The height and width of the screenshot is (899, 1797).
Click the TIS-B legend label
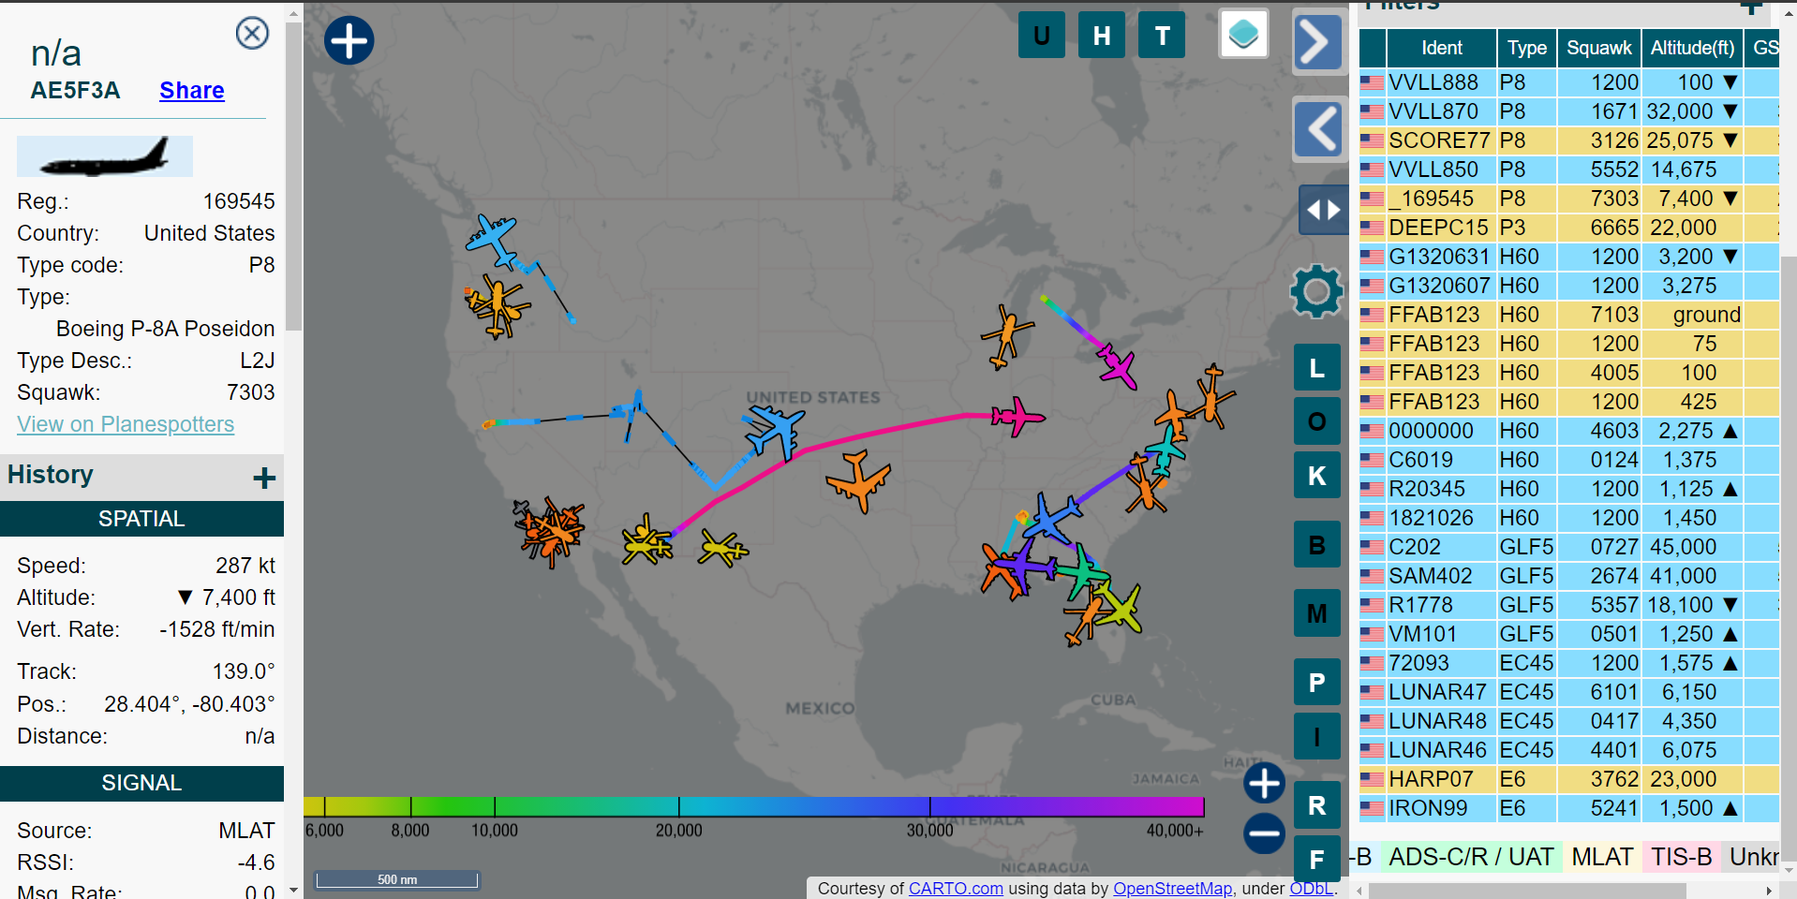(x=1681, y=858)
